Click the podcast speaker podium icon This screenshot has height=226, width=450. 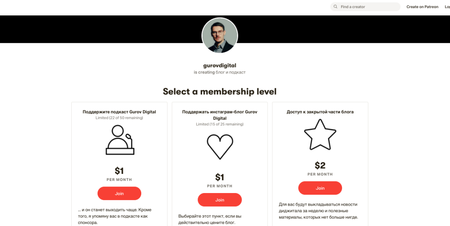(120, 141)
